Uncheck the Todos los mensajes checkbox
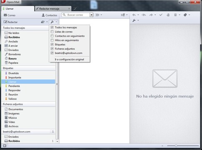This screenshot has width=202, height=150. (52, 27)
